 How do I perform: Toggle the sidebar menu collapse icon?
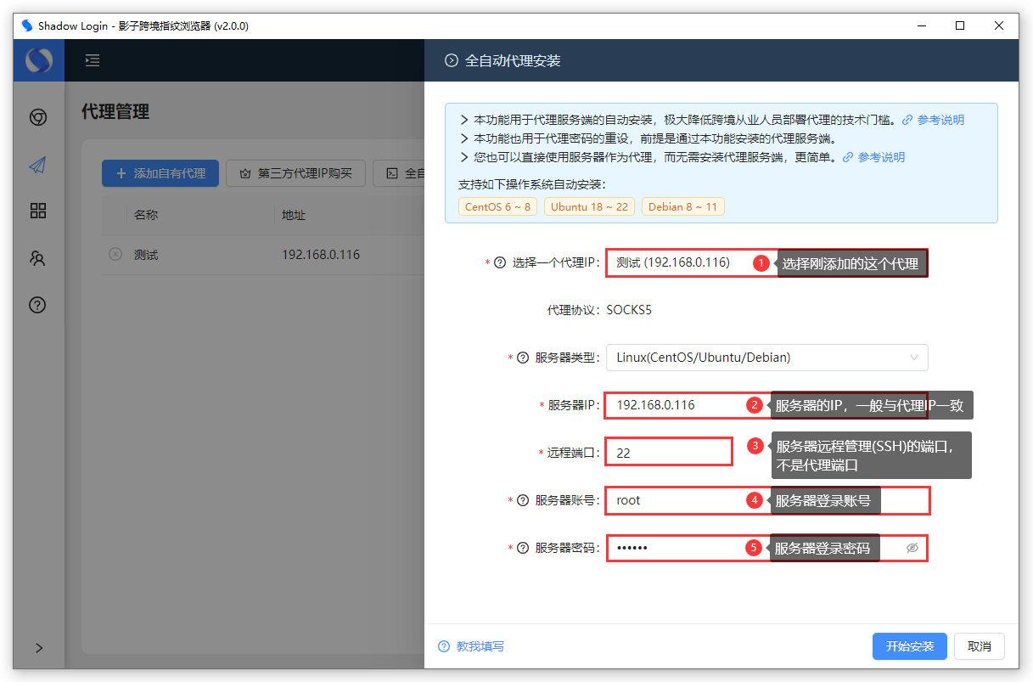click(x=93, y=60)
